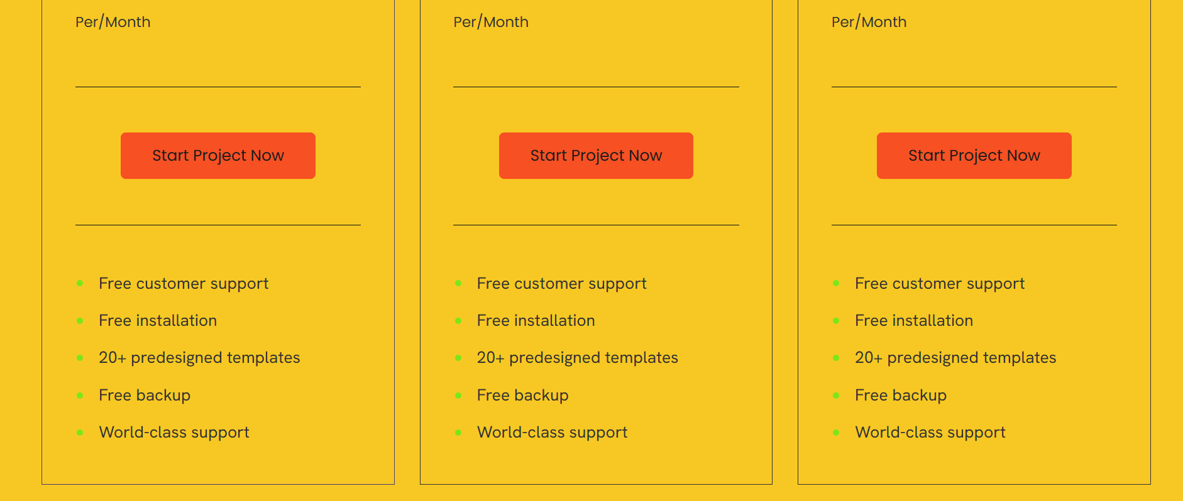Image resolution: width=1183 pixels, height=501 pixels.
Task: Select bullet beside right card's World-class support
Action: tap(836, 433)
